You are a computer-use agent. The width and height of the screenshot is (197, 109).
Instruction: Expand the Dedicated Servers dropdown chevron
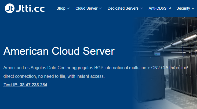[x=141, y=9]
